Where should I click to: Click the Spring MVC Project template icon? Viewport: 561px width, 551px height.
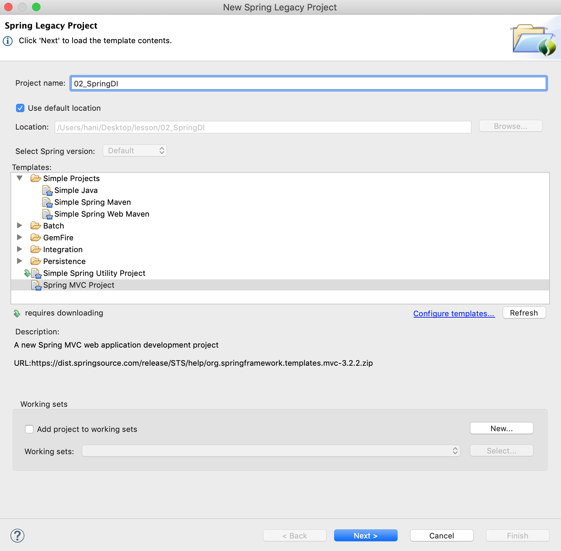(36, 285)
